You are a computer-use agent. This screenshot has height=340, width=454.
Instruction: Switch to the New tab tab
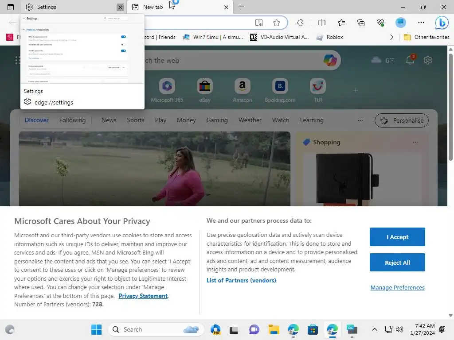point(180,7)
